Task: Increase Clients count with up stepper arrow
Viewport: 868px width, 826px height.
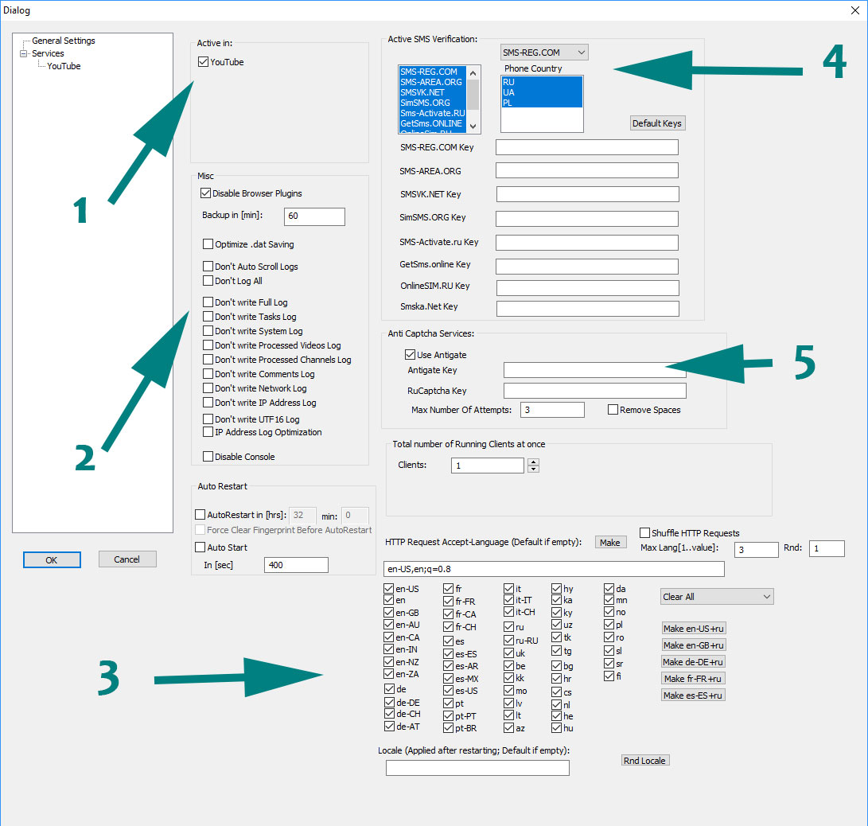Action: (533, 462)
